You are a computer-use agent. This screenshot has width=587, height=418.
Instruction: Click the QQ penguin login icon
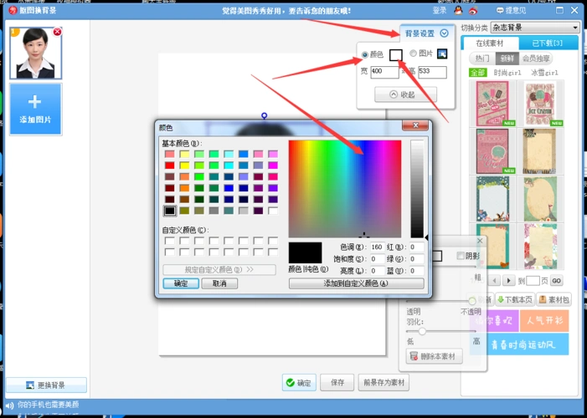pos(458,10)
